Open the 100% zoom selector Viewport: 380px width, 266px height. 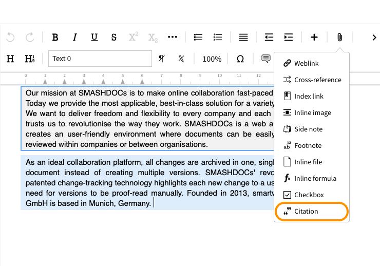pos(212,59)
